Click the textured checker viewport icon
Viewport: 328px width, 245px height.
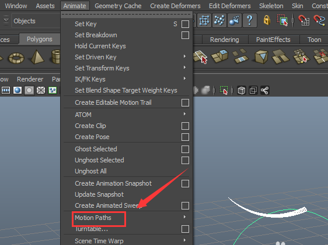coord(53,90)
